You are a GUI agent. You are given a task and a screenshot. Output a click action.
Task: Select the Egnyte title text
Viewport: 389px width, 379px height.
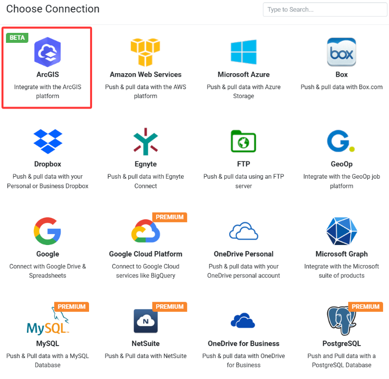pyautogui.click(x=146, y=164)
